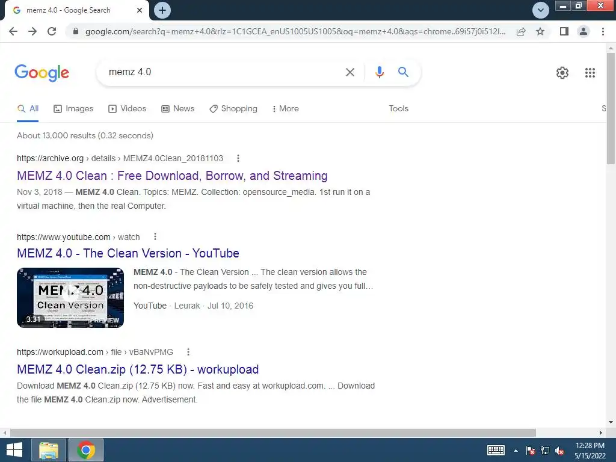Click the Google logo
Screen dimensions: 616x462
tap(42, 73)
